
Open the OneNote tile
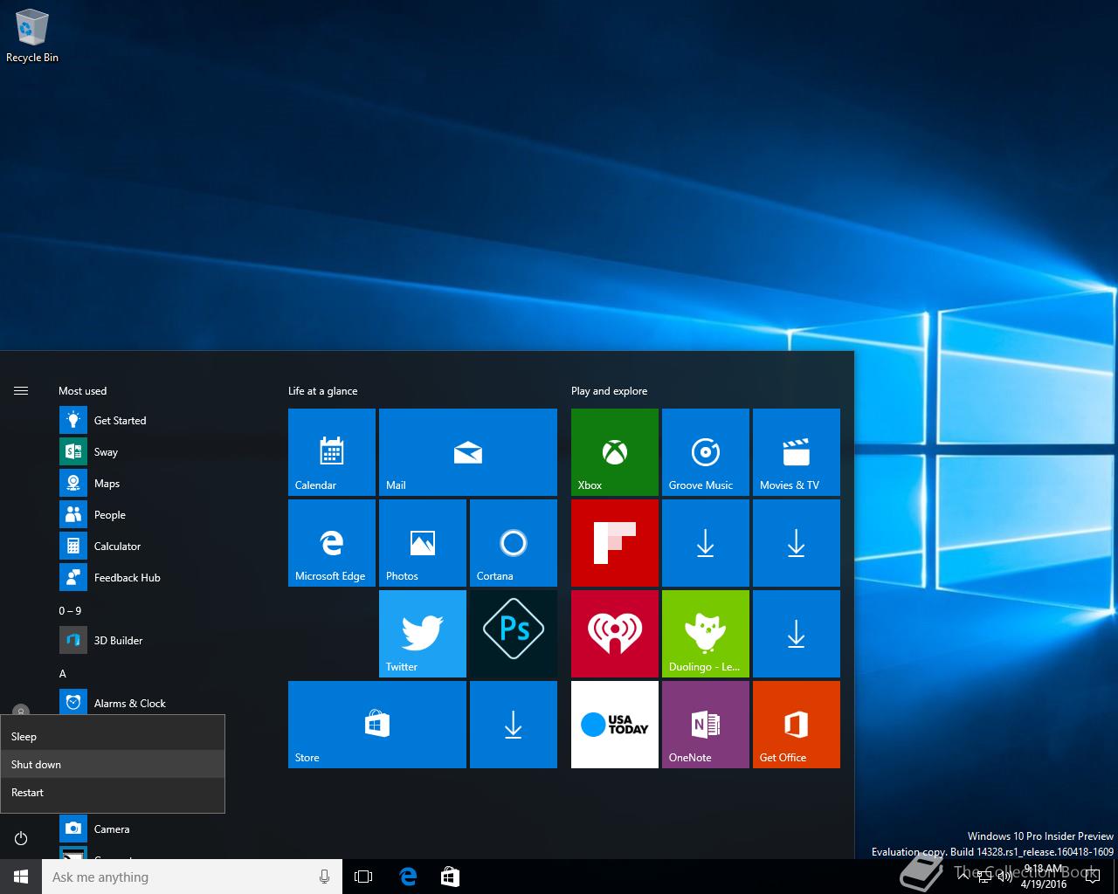(x=706, y=725)
